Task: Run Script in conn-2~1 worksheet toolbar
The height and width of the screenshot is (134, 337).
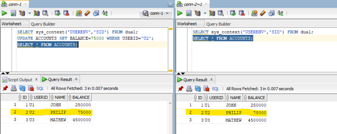Action: [x=189, y=13]
